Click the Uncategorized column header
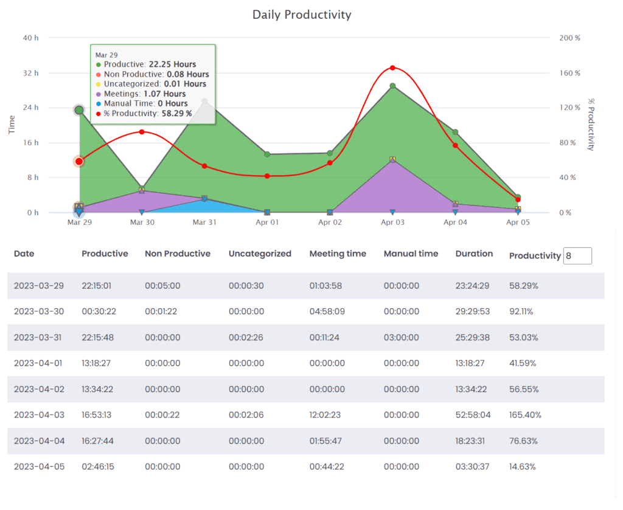623x510 pixels. [260, 254]
